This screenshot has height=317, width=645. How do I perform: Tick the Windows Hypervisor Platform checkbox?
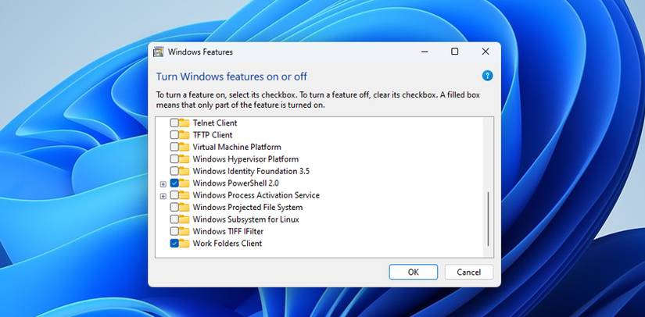point(174,159)
